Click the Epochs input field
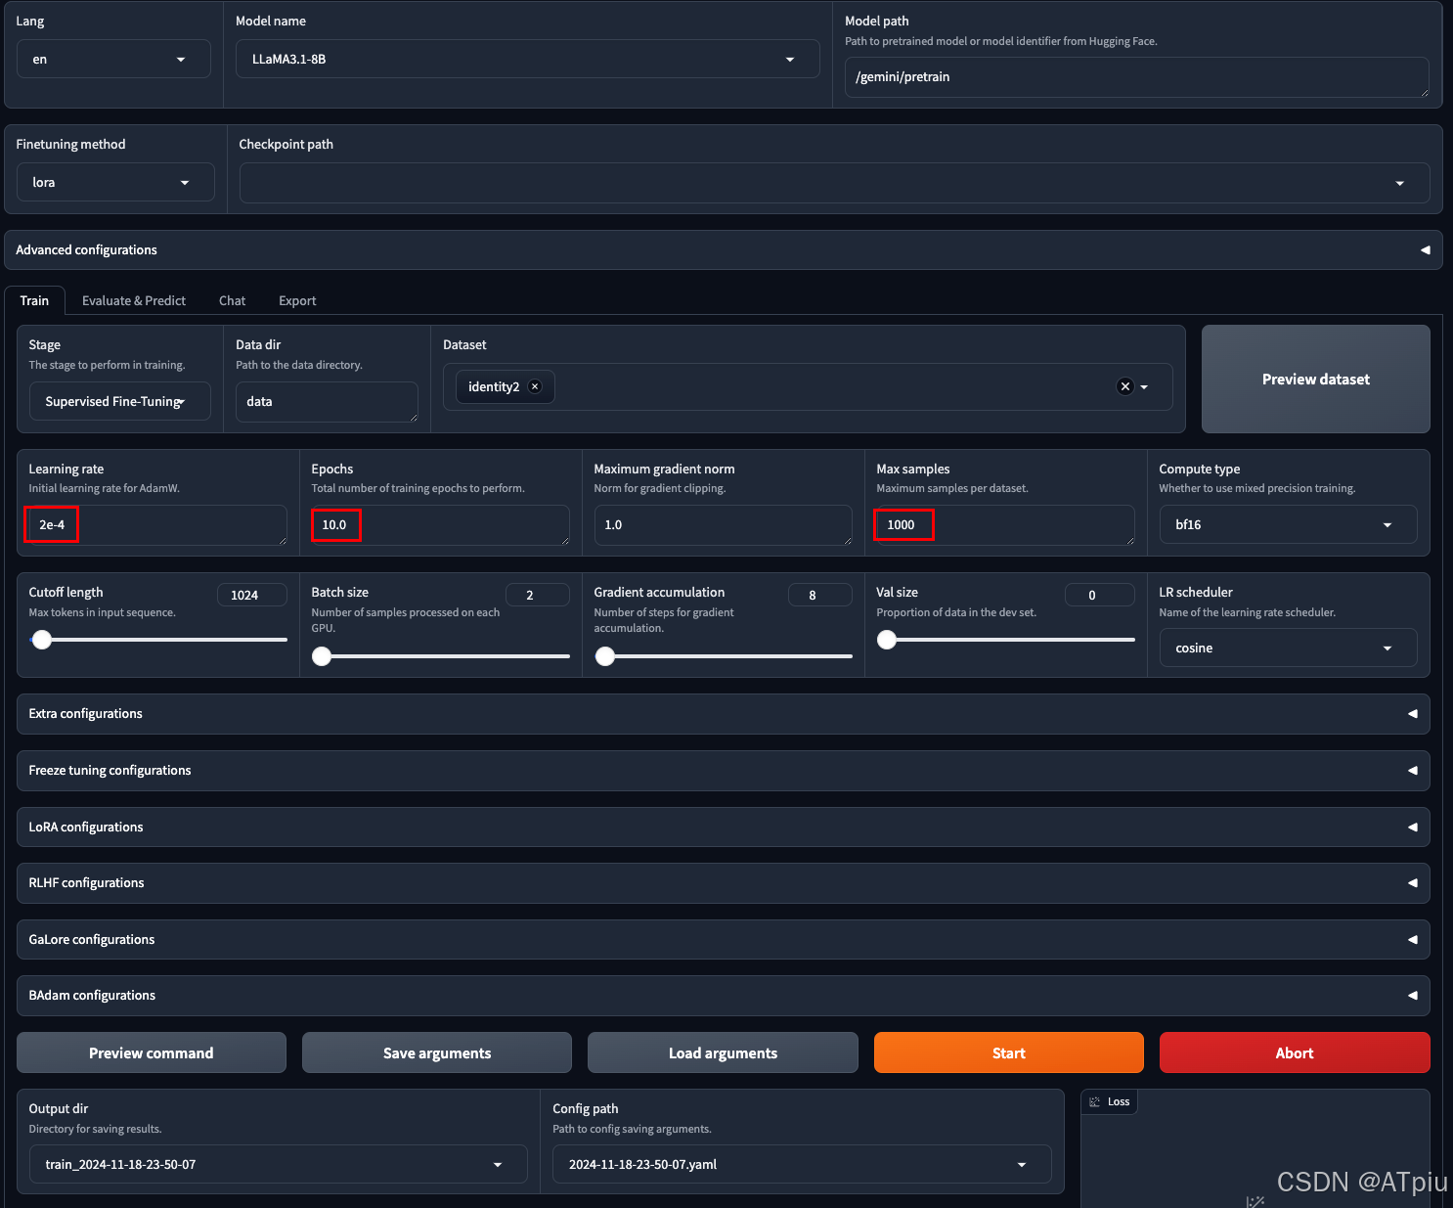Viewport: 1453px width, 1208px height. [440, 525]
